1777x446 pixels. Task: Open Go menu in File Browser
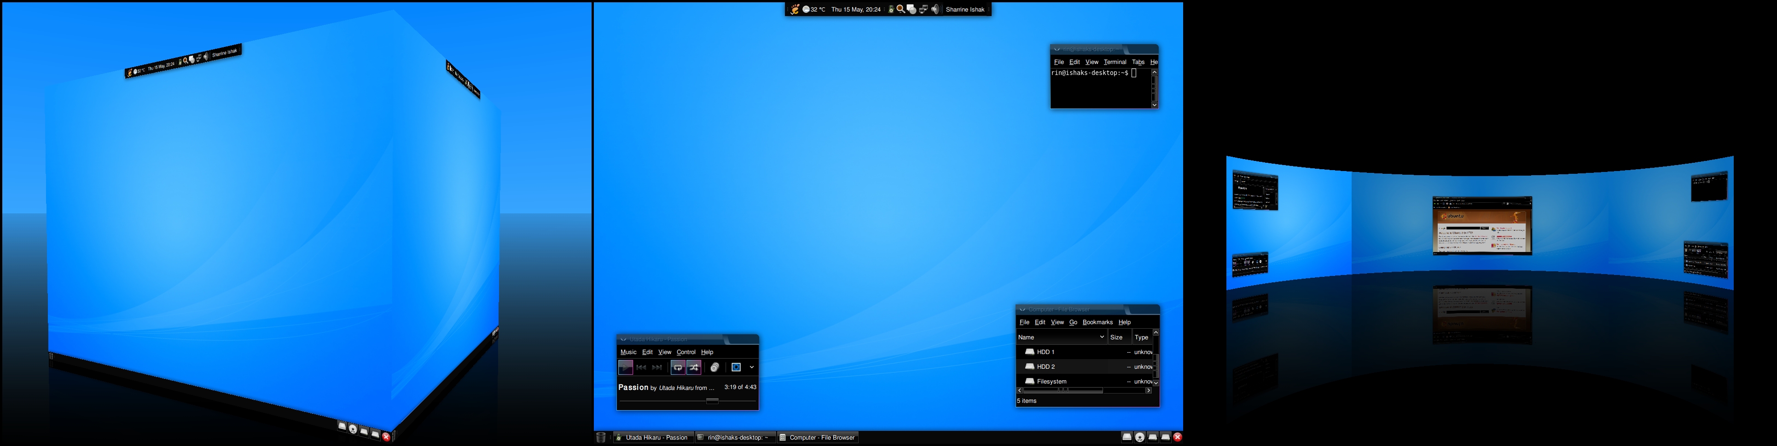coord(1073,323)
